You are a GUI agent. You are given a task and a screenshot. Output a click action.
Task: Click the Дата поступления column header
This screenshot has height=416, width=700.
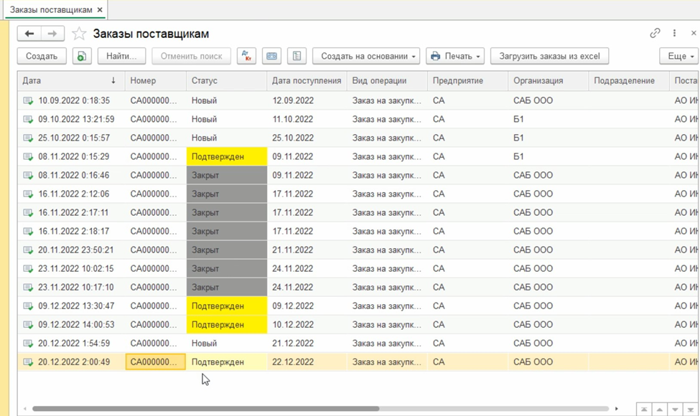pyautogui.click(x=307, y=81)
